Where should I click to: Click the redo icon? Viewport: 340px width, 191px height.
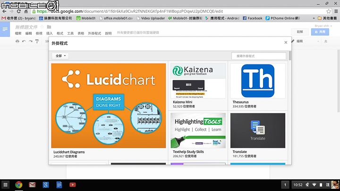pyautogui.click(x=31, y=41)
